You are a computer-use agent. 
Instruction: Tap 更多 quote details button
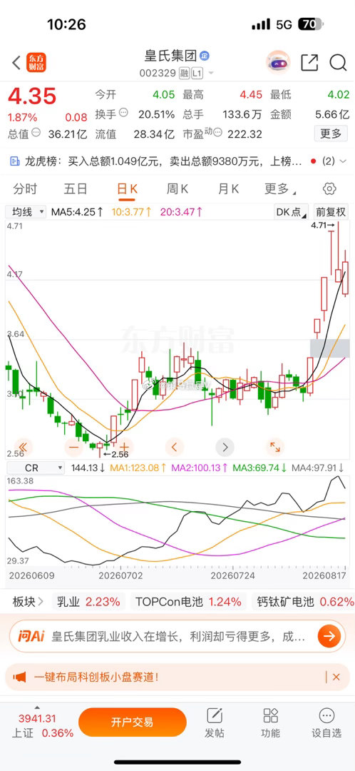pos(331,133)
